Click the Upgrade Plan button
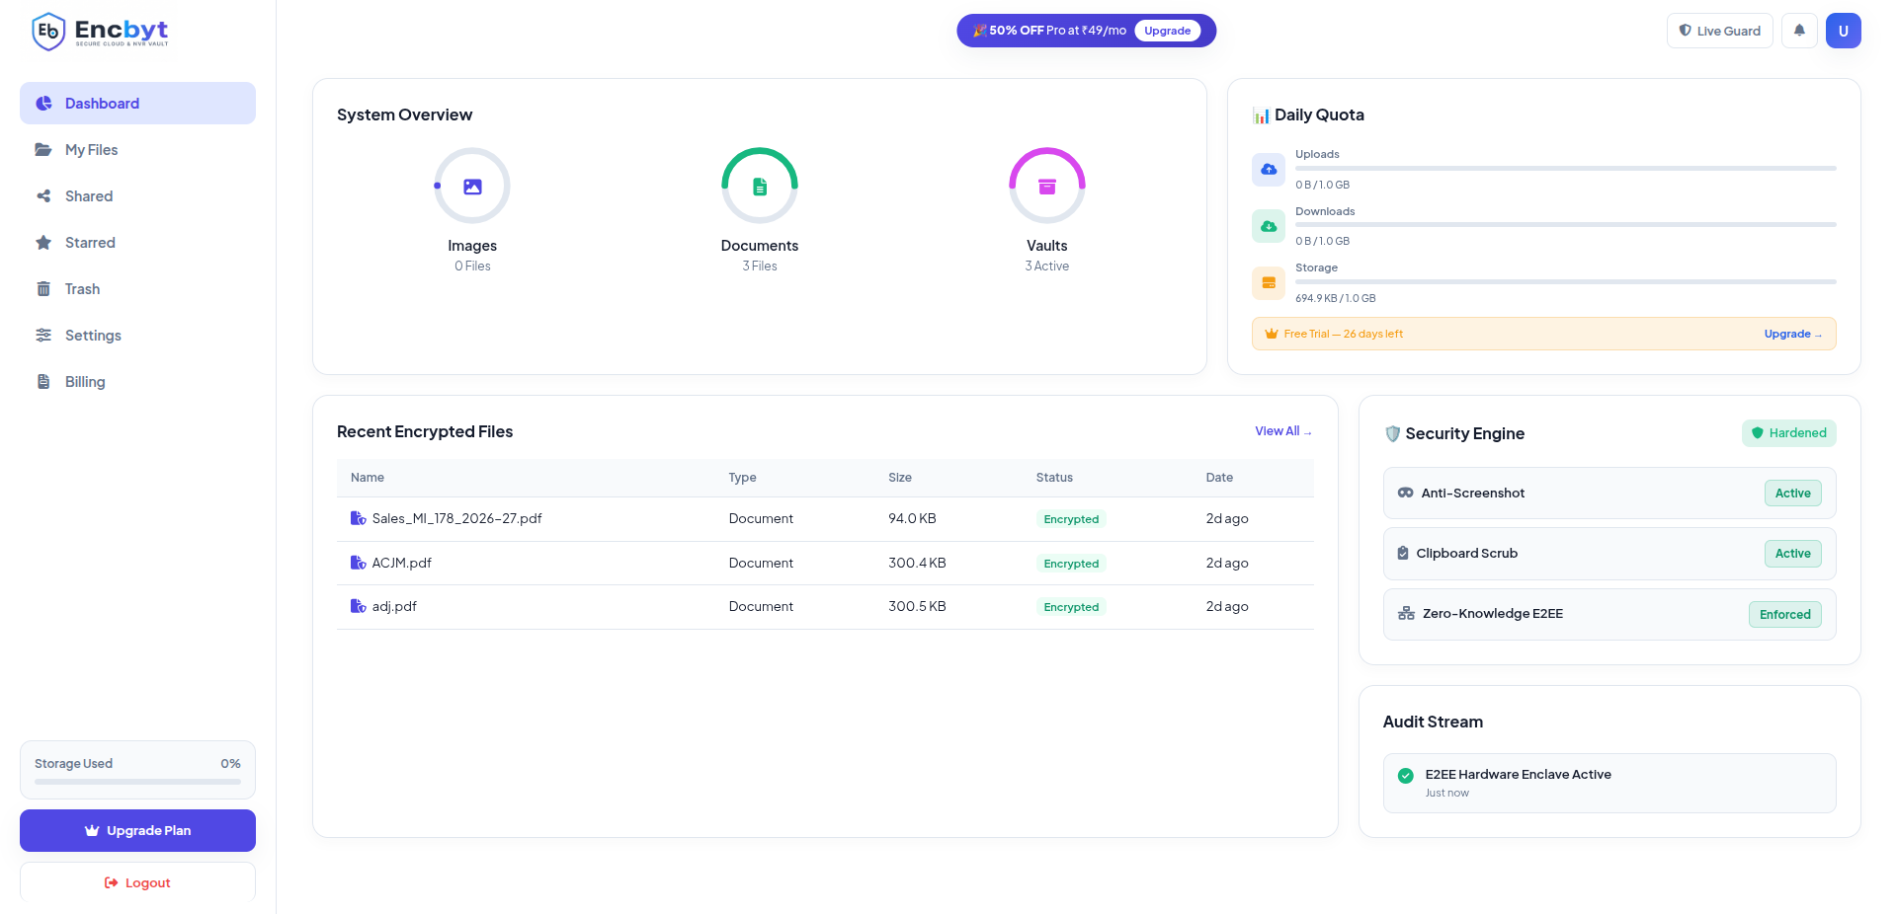Image resolution: width=1897 pixels, height=914 pixels. point(137,830)
